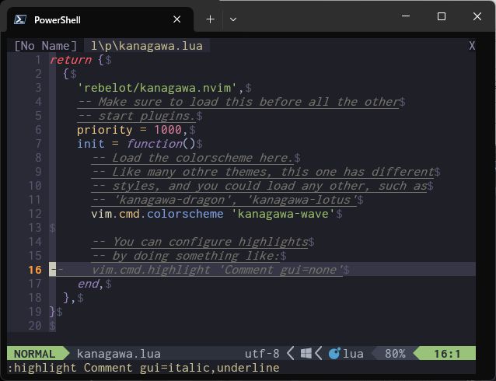Click the priority value 1000
The image size is (496, 381).
169,130
